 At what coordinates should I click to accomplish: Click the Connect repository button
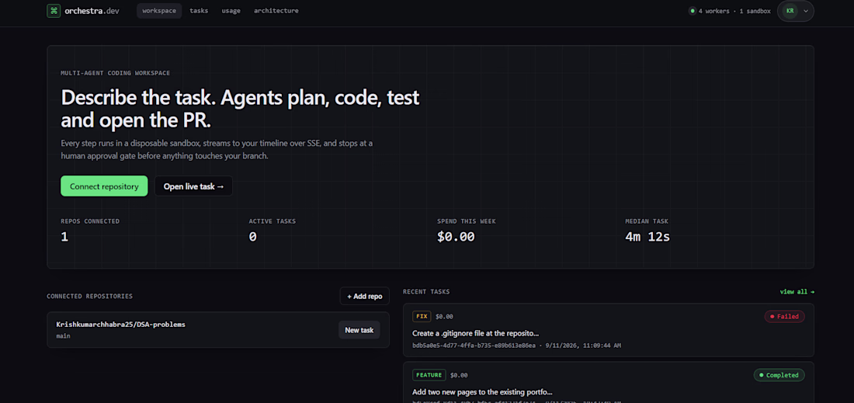tap(104, 186)
